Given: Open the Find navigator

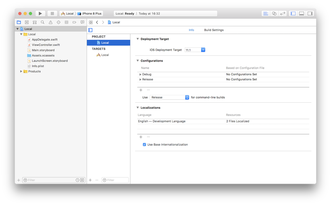Looking at the screenshot, I should pyautogui.click(x=42, y=22).
